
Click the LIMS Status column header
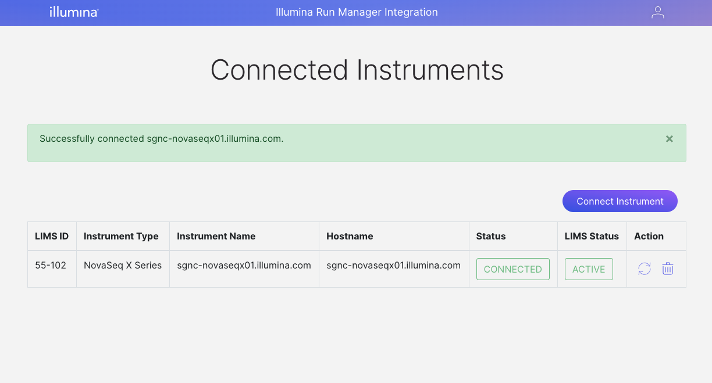pyautogui.click(x=592, y=236)
